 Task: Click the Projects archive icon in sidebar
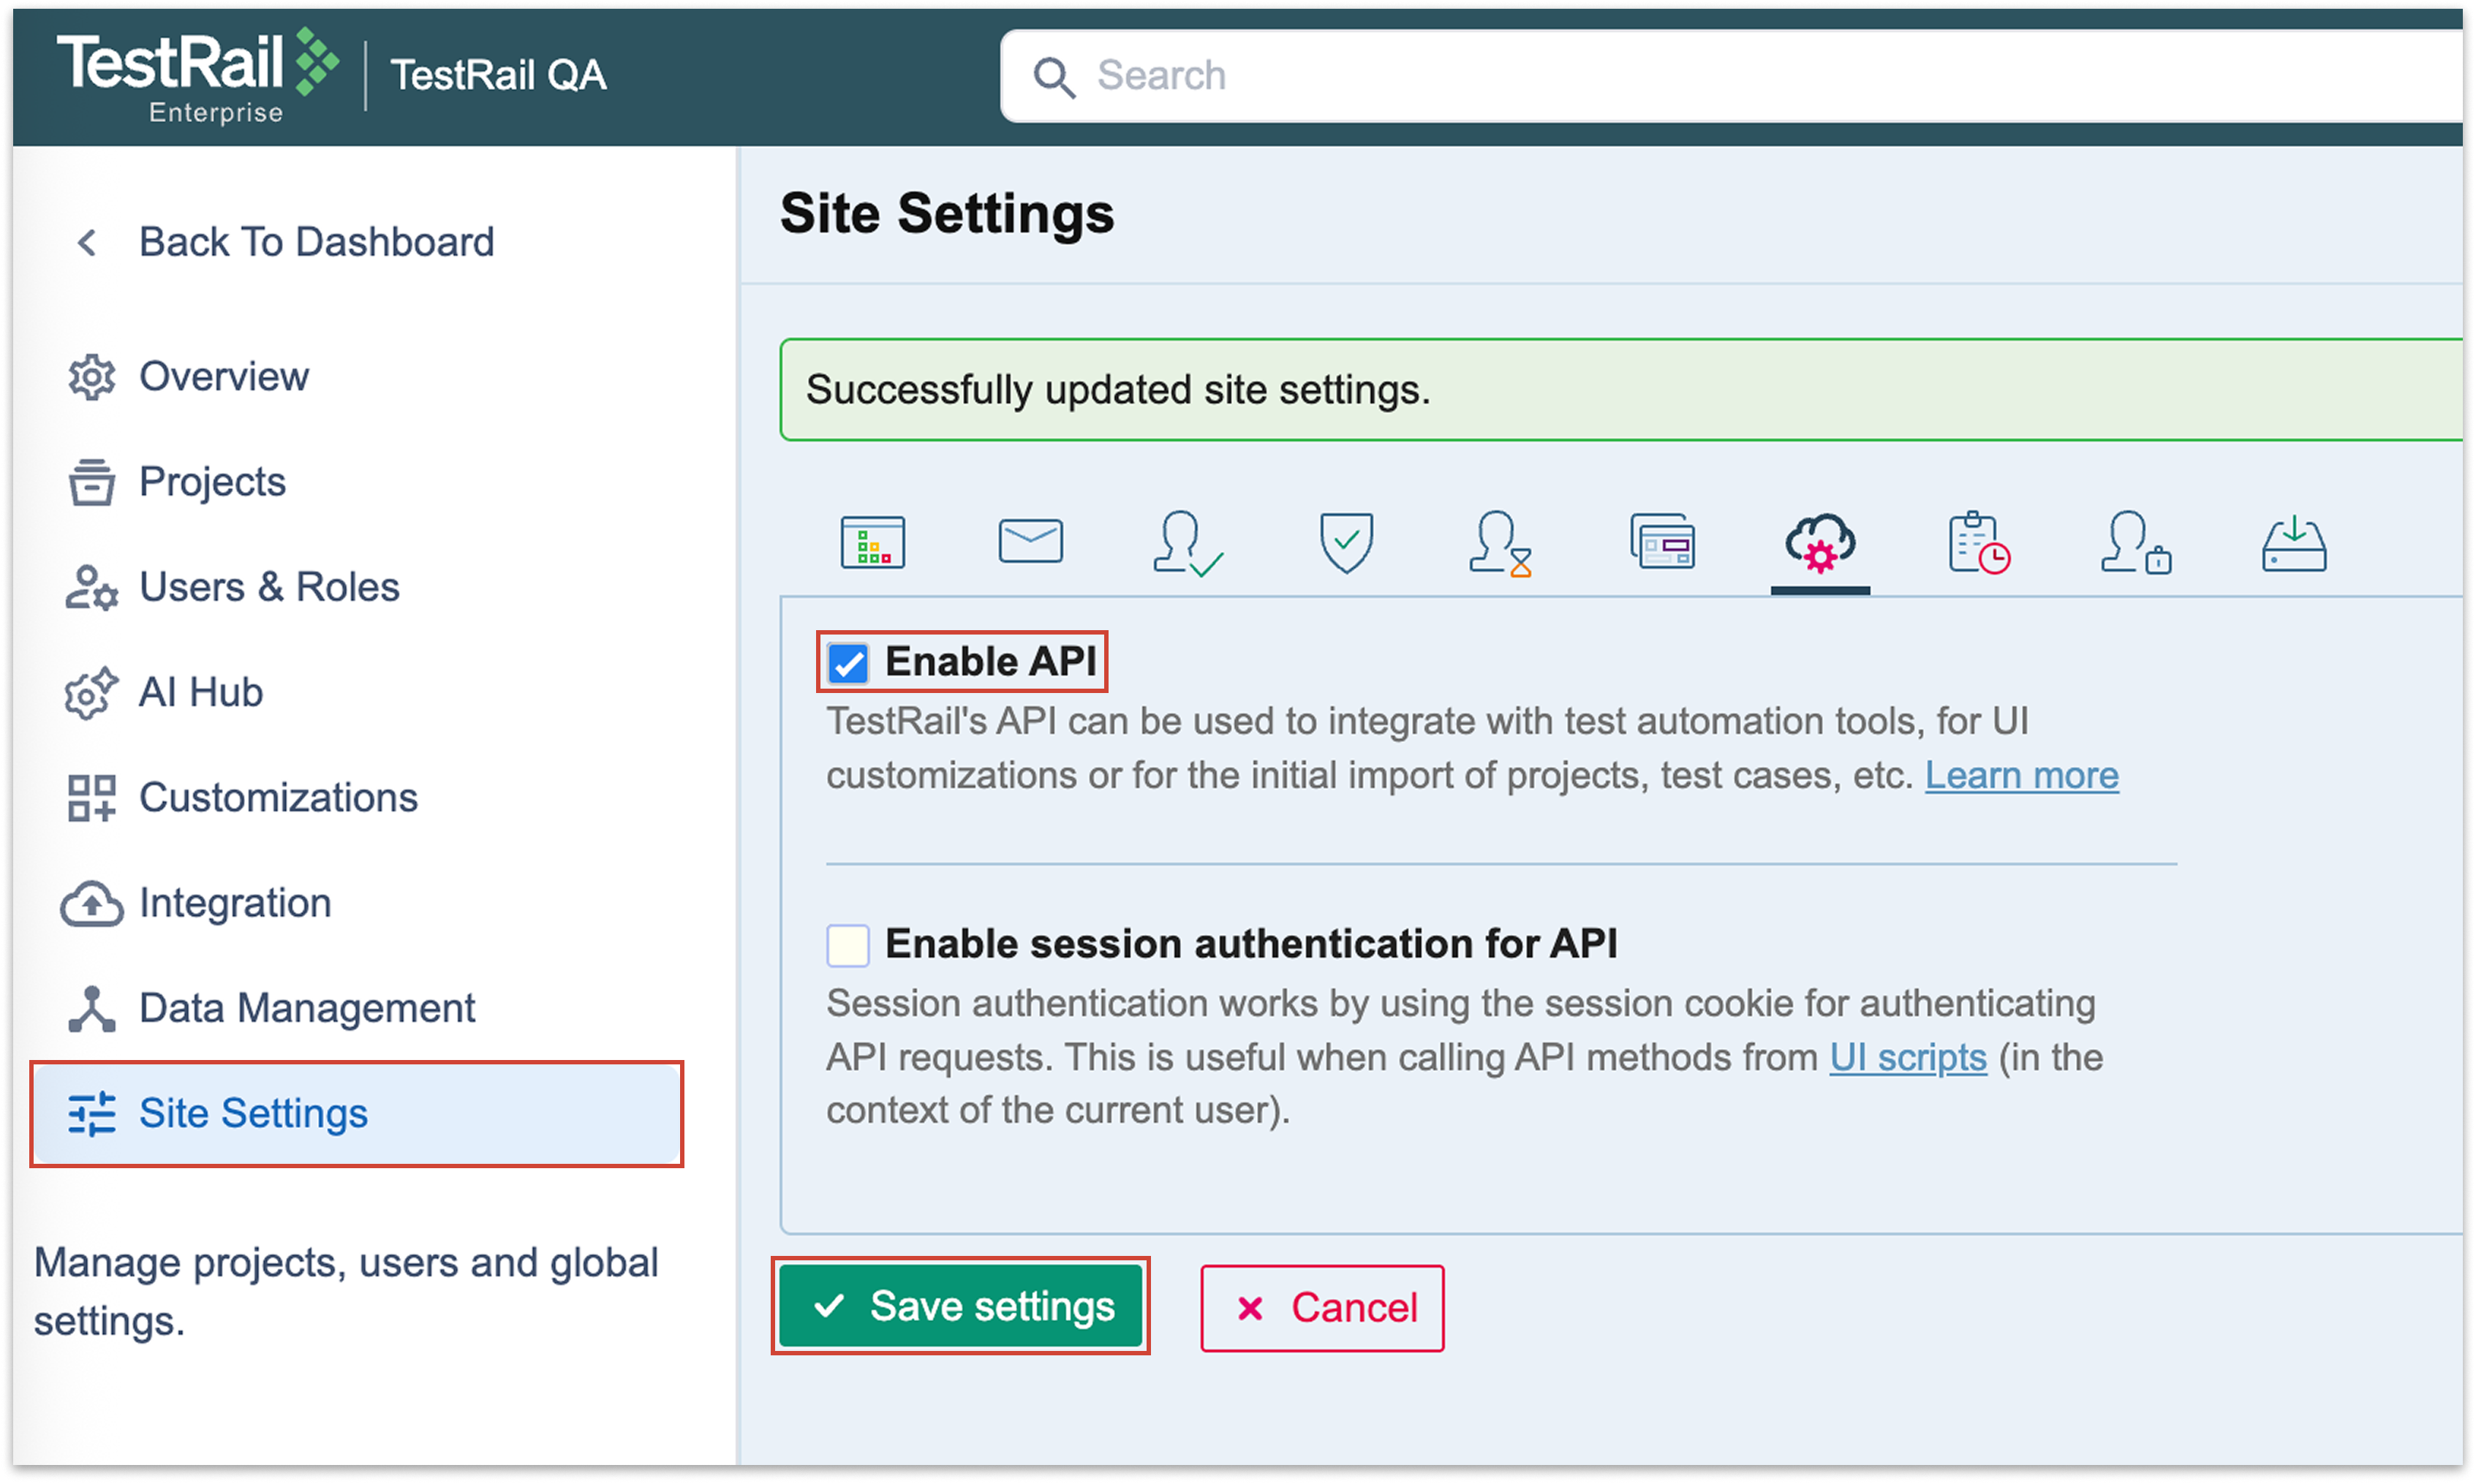91,482
